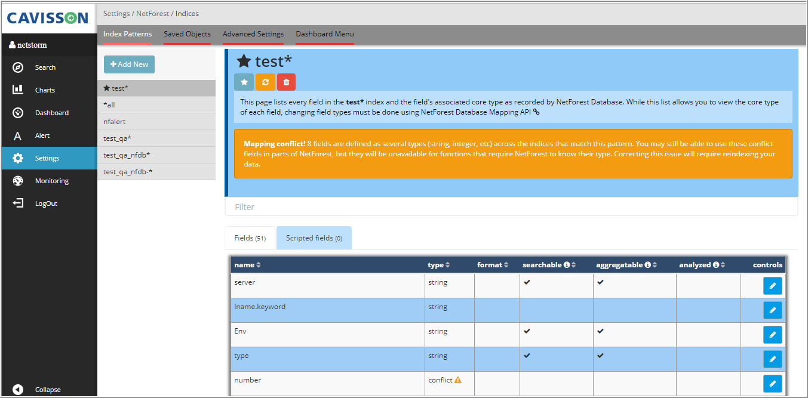
Task: Click the 'server' field name cell
Action: click(x=328, y=286)
